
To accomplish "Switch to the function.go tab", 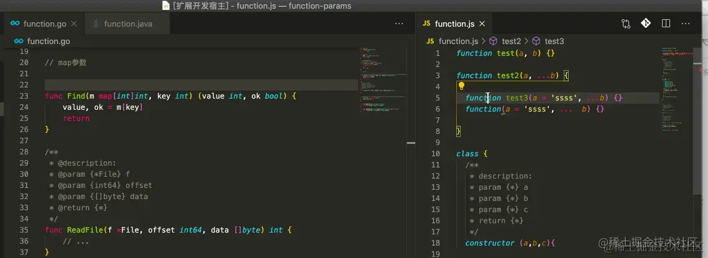I will pyautogui.click(x=44, y=24).
